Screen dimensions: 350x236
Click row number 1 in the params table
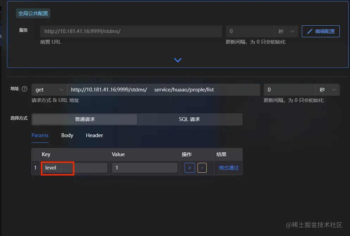point(35,168)
